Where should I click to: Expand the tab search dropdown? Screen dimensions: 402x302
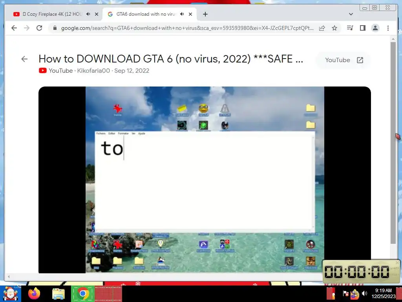point(351,14)
